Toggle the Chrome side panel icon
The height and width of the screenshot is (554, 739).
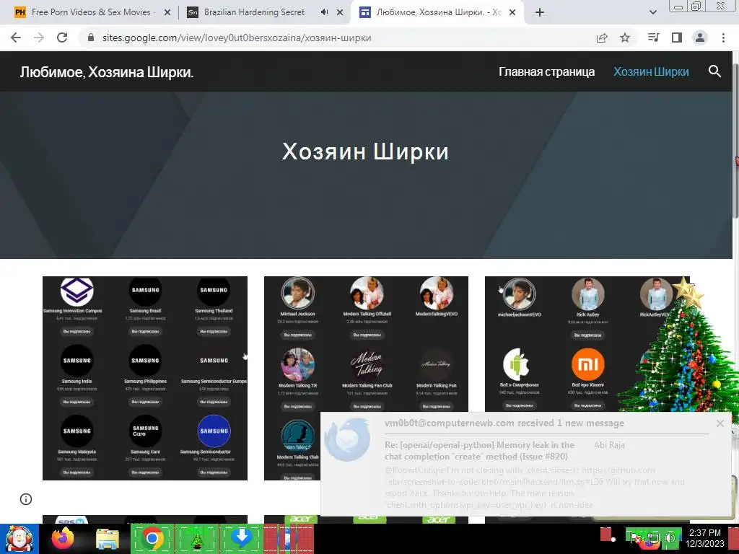pyautogui.click(x=677, y=38)
